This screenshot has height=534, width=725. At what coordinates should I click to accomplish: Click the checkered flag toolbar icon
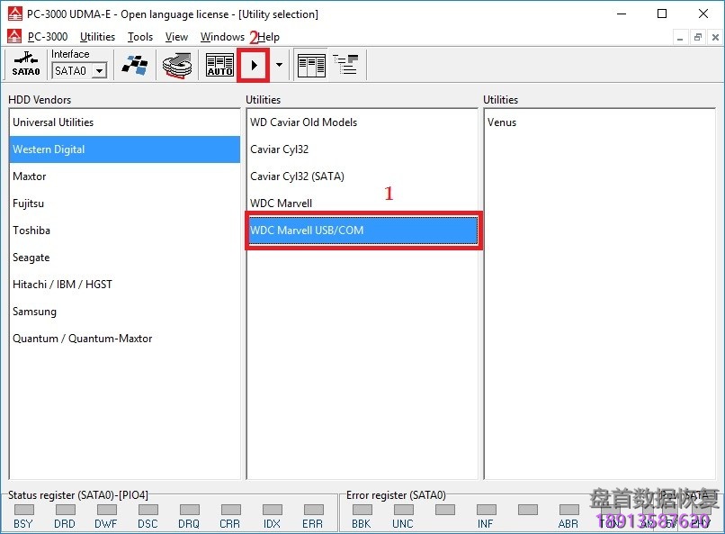click(136, 65)
